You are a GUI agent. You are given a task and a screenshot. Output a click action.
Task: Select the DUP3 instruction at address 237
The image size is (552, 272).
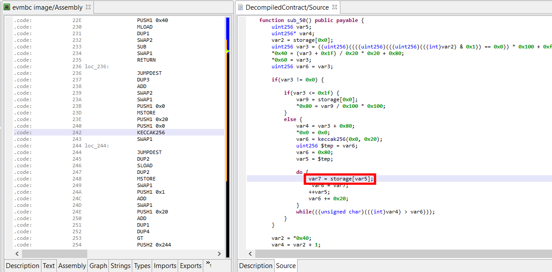click(143, 80)
